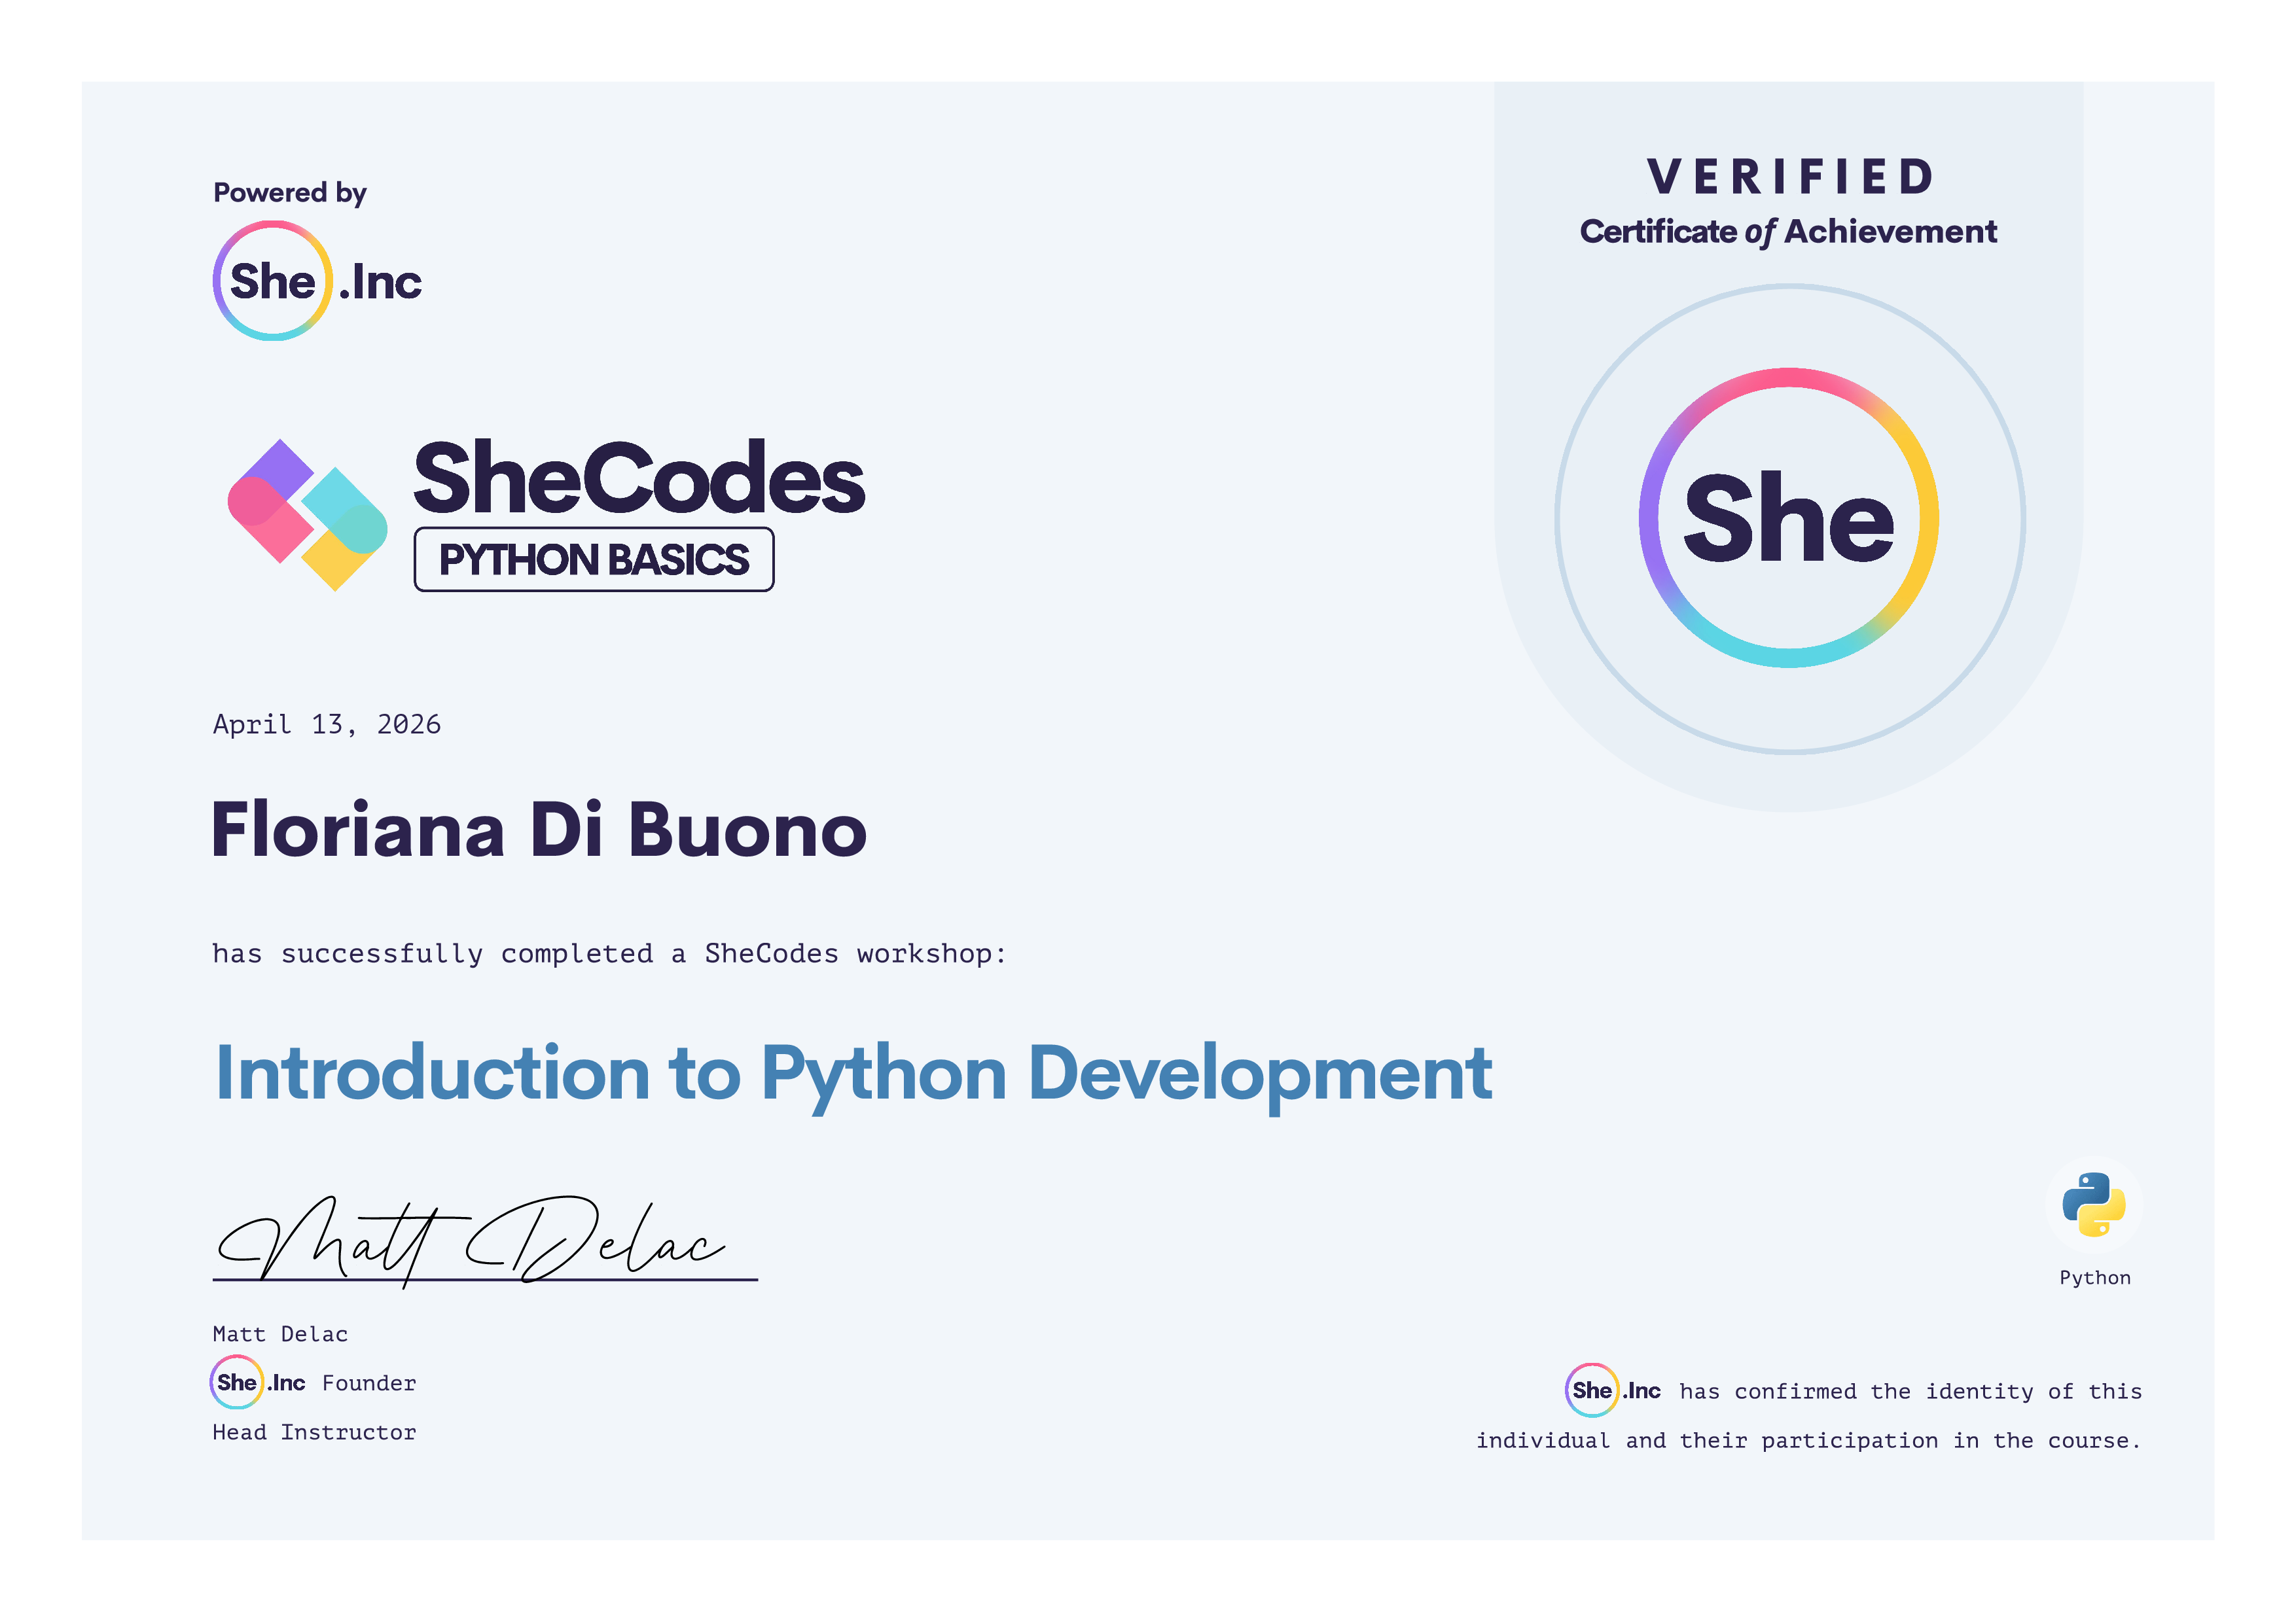Click the Python logo icon
Image resolution: width=2296 pixels, height=1622 pixels.
pos(2093,1205)
